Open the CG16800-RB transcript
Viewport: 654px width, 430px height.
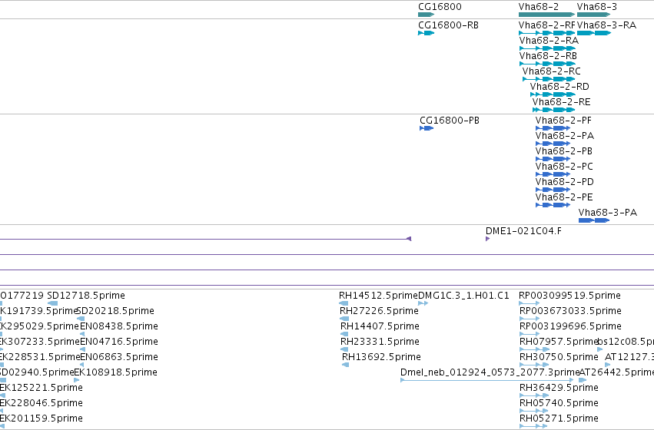pyautogui.click(x=448, y=25)
